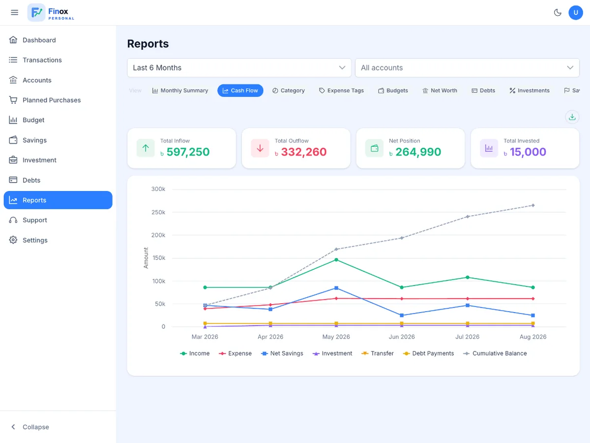Click the Aug 2026 axis label
Image resolution: width=590 pixels, height=443 pixels.
[533, 337]
